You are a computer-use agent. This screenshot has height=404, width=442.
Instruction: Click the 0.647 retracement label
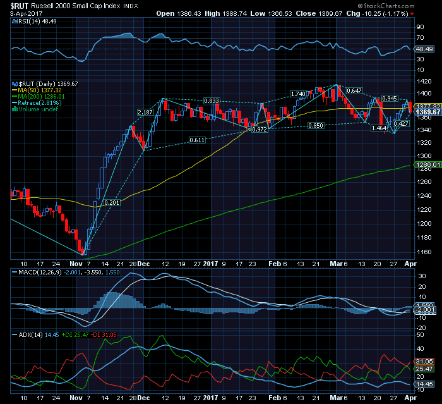pyautogui.click(x=354, y=90)
